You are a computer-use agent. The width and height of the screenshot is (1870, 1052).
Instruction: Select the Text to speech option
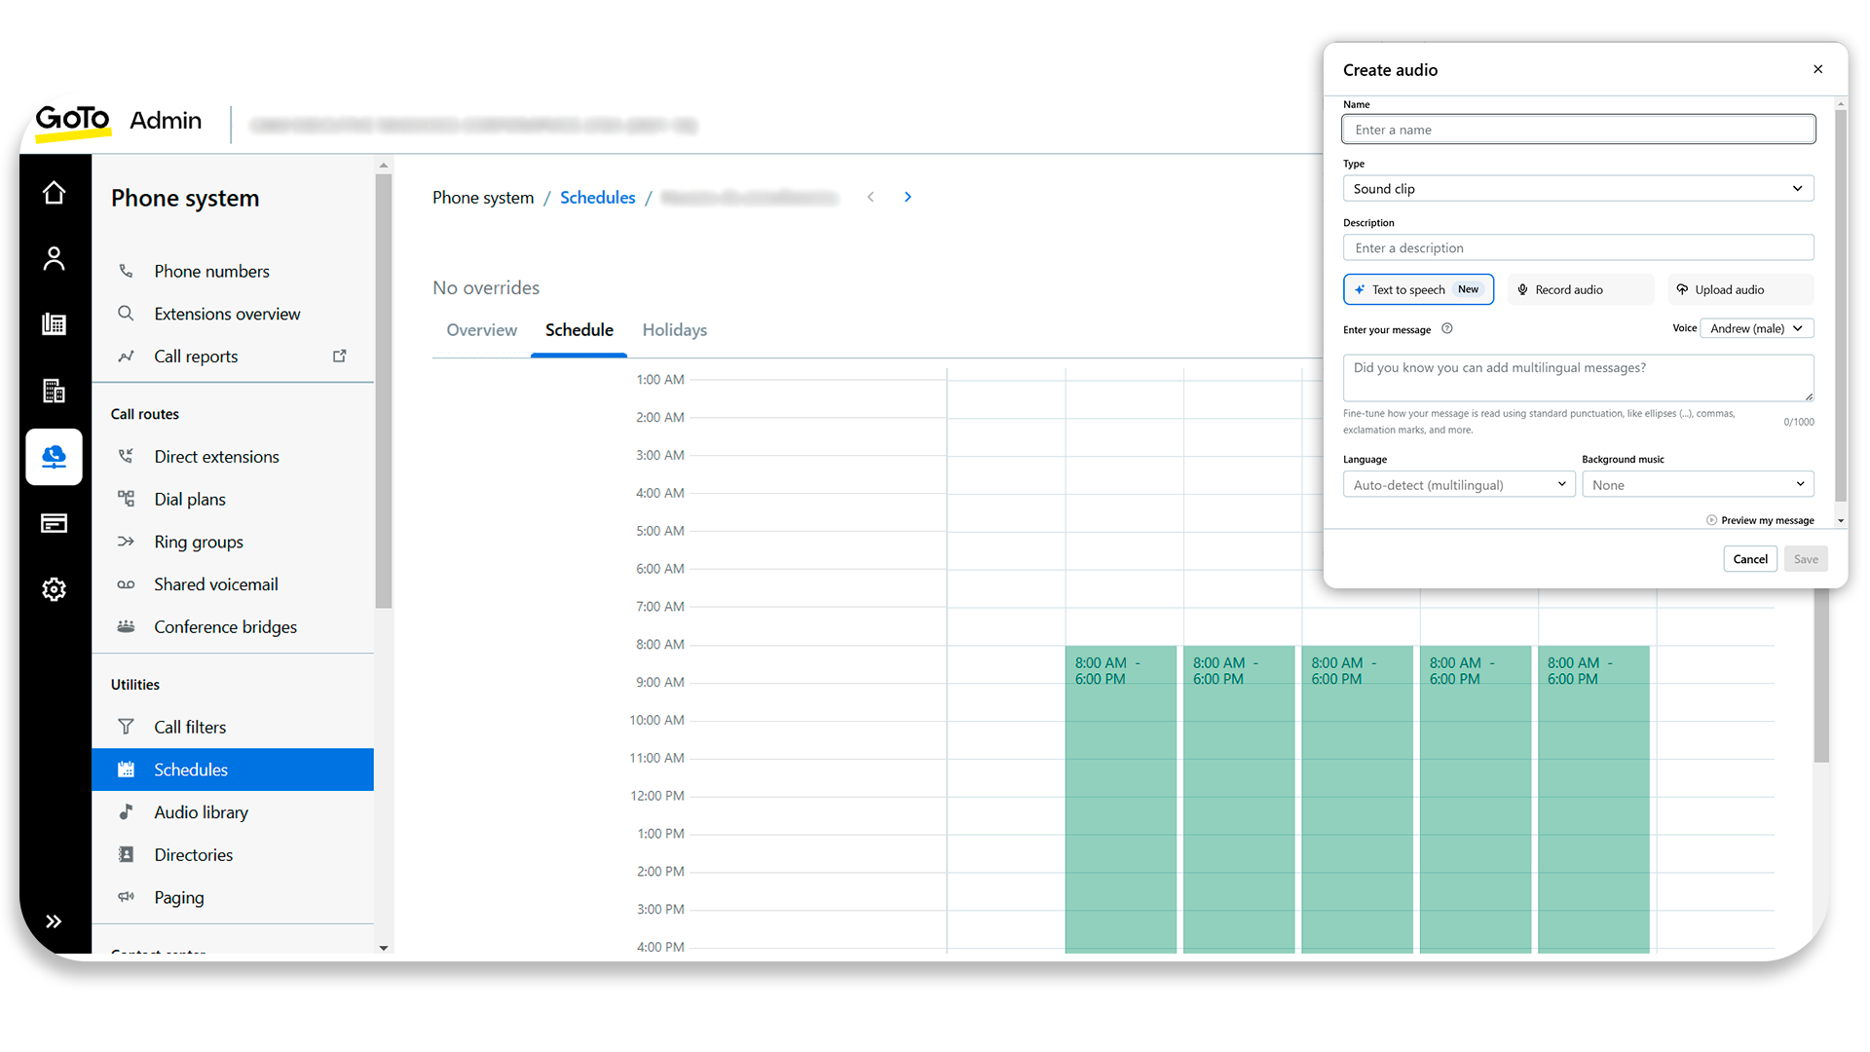[x=1418, y=289]
